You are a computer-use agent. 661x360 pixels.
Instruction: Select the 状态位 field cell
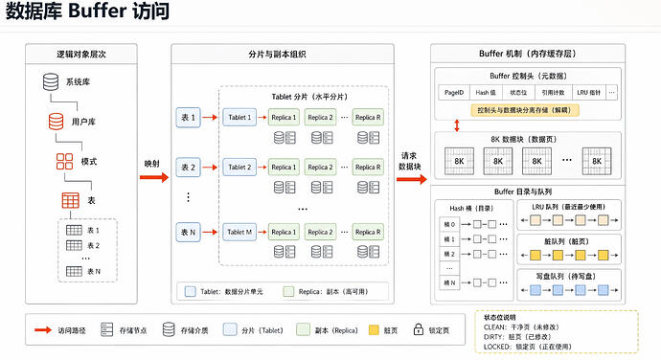518,92
